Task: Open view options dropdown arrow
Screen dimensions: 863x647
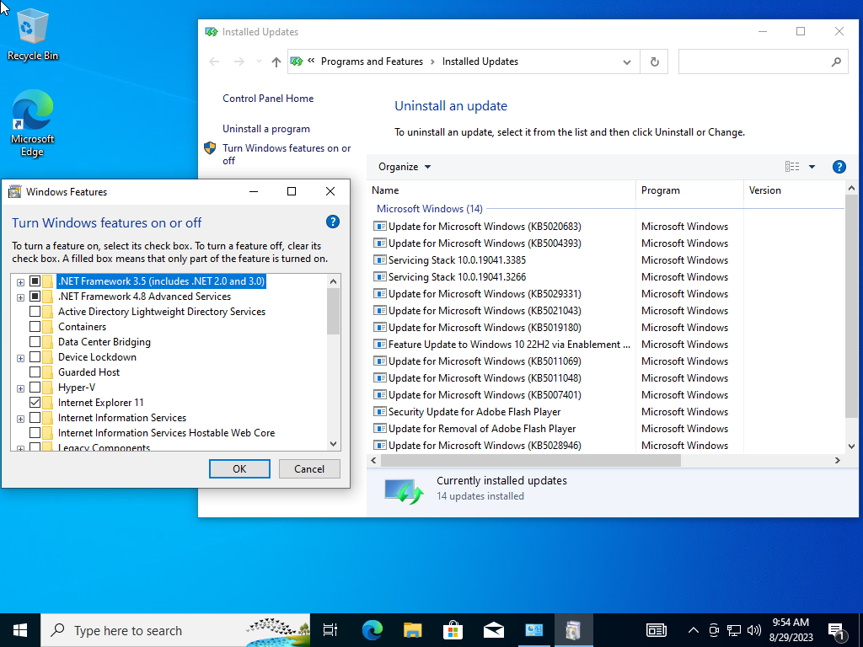Action: [x=812, y=167]
